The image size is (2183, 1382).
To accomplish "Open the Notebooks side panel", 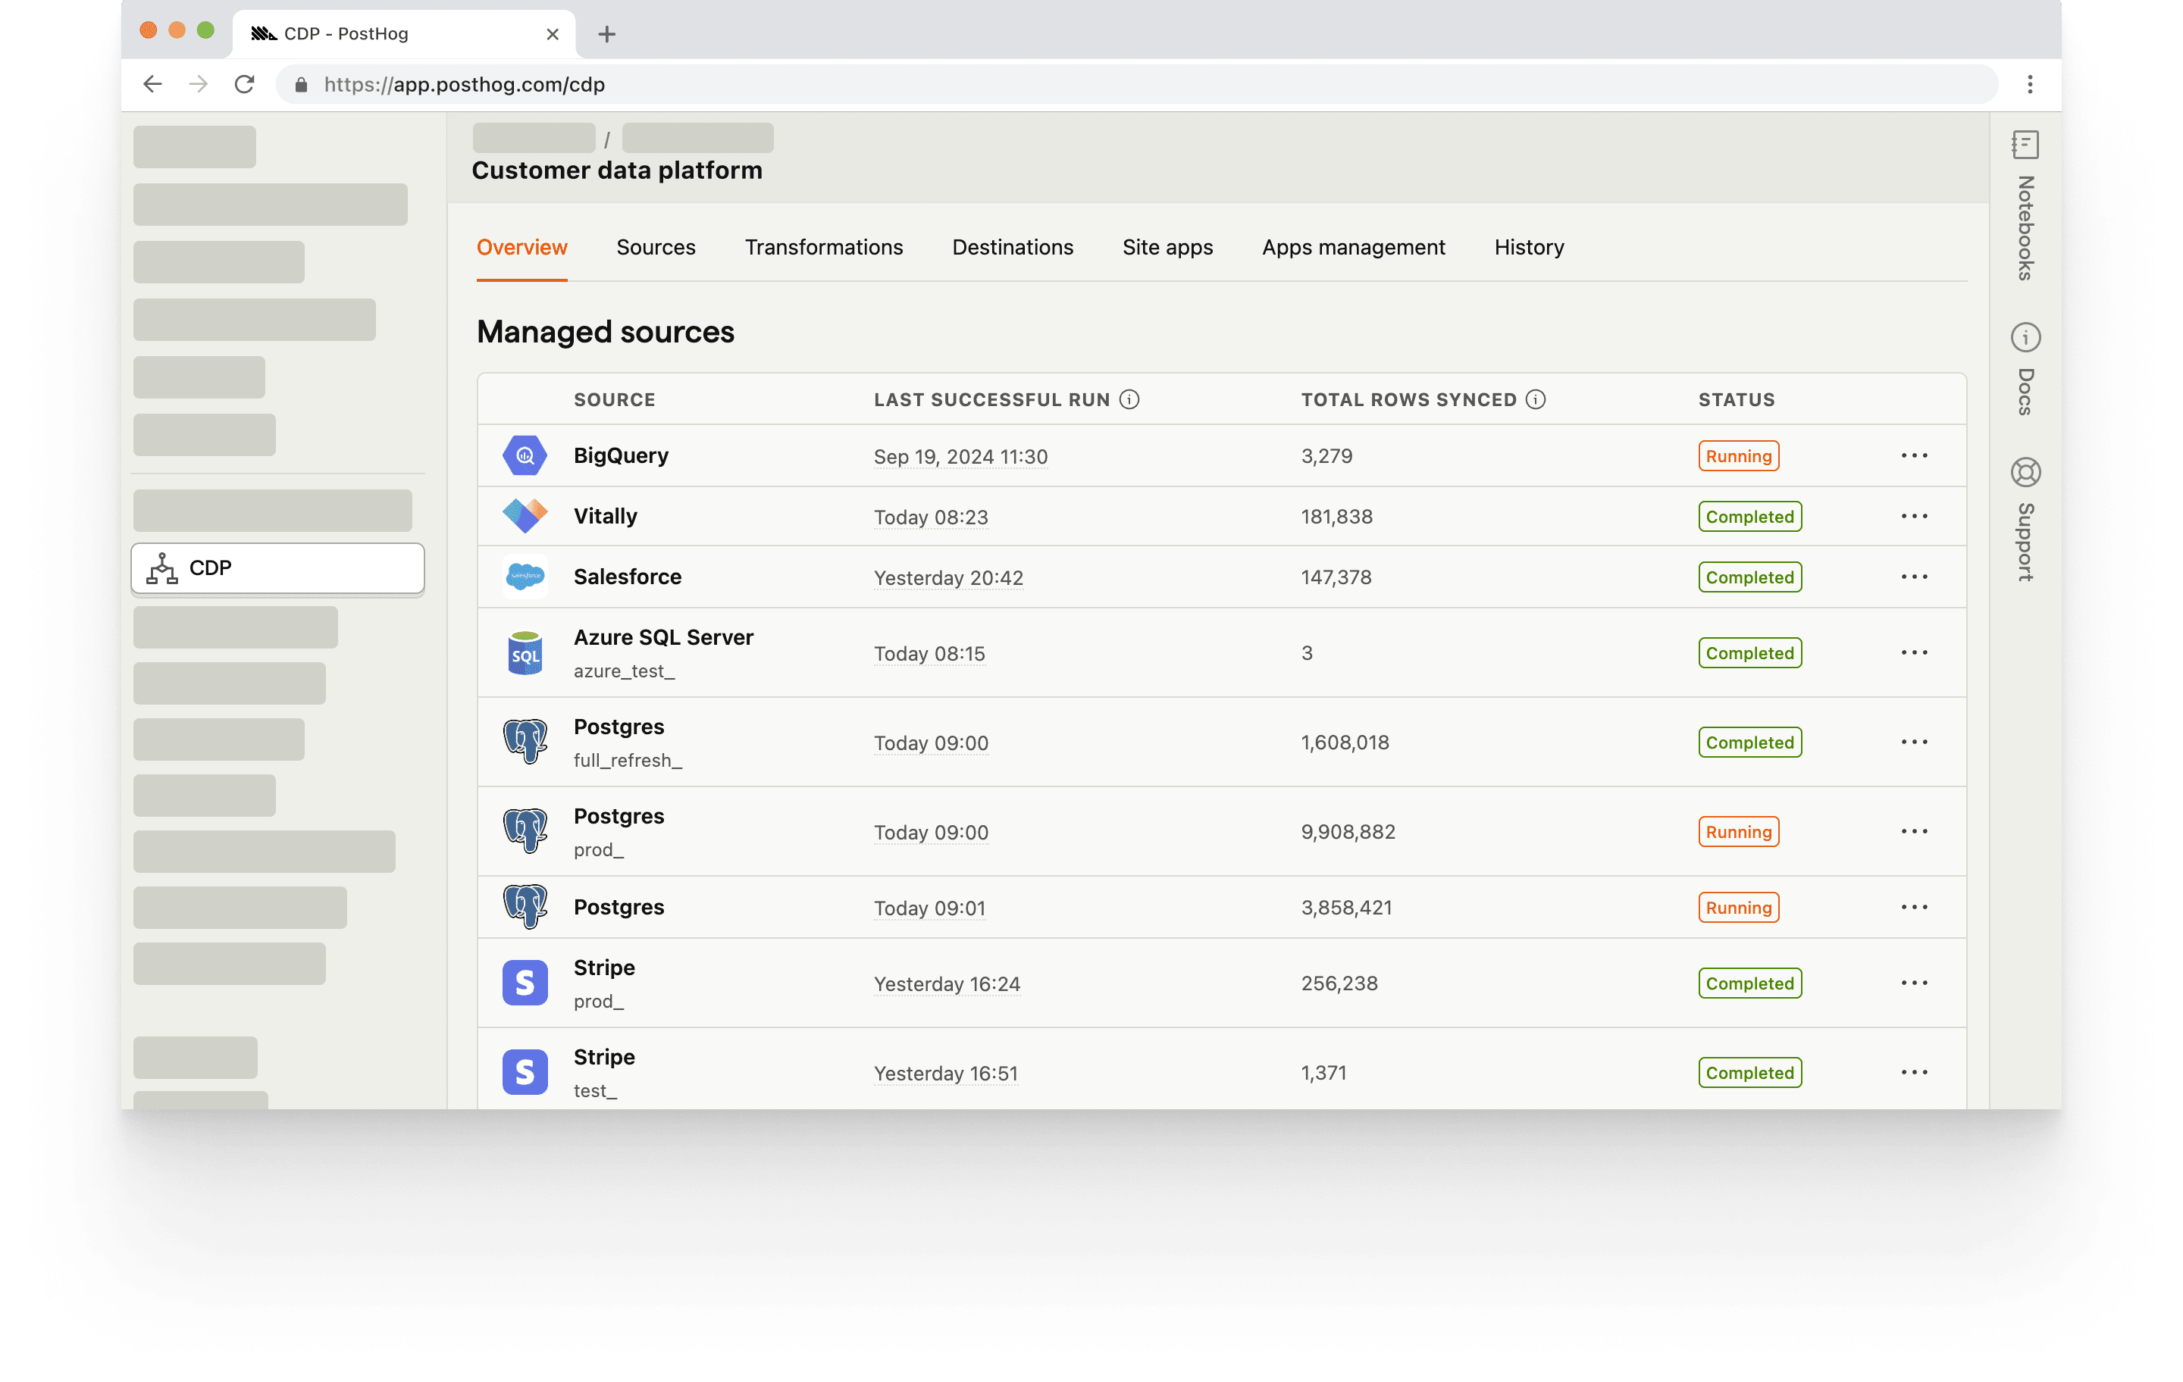I will coord(2025,206).
